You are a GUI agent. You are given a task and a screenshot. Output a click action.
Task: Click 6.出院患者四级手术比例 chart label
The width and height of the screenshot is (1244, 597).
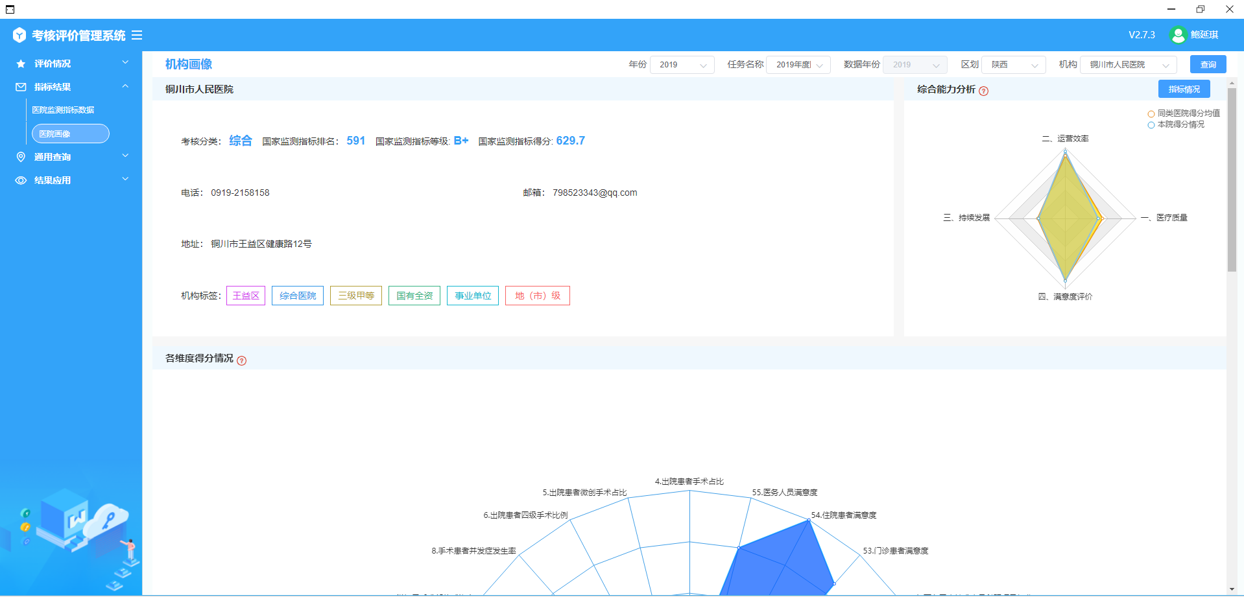pos(525,515)
